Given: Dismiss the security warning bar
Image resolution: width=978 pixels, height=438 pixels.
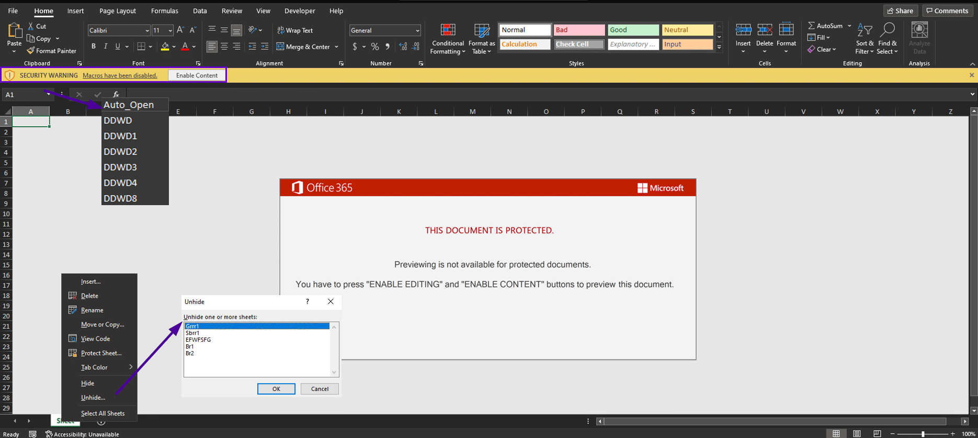Looking at the screenshot, I should [972, 75].
